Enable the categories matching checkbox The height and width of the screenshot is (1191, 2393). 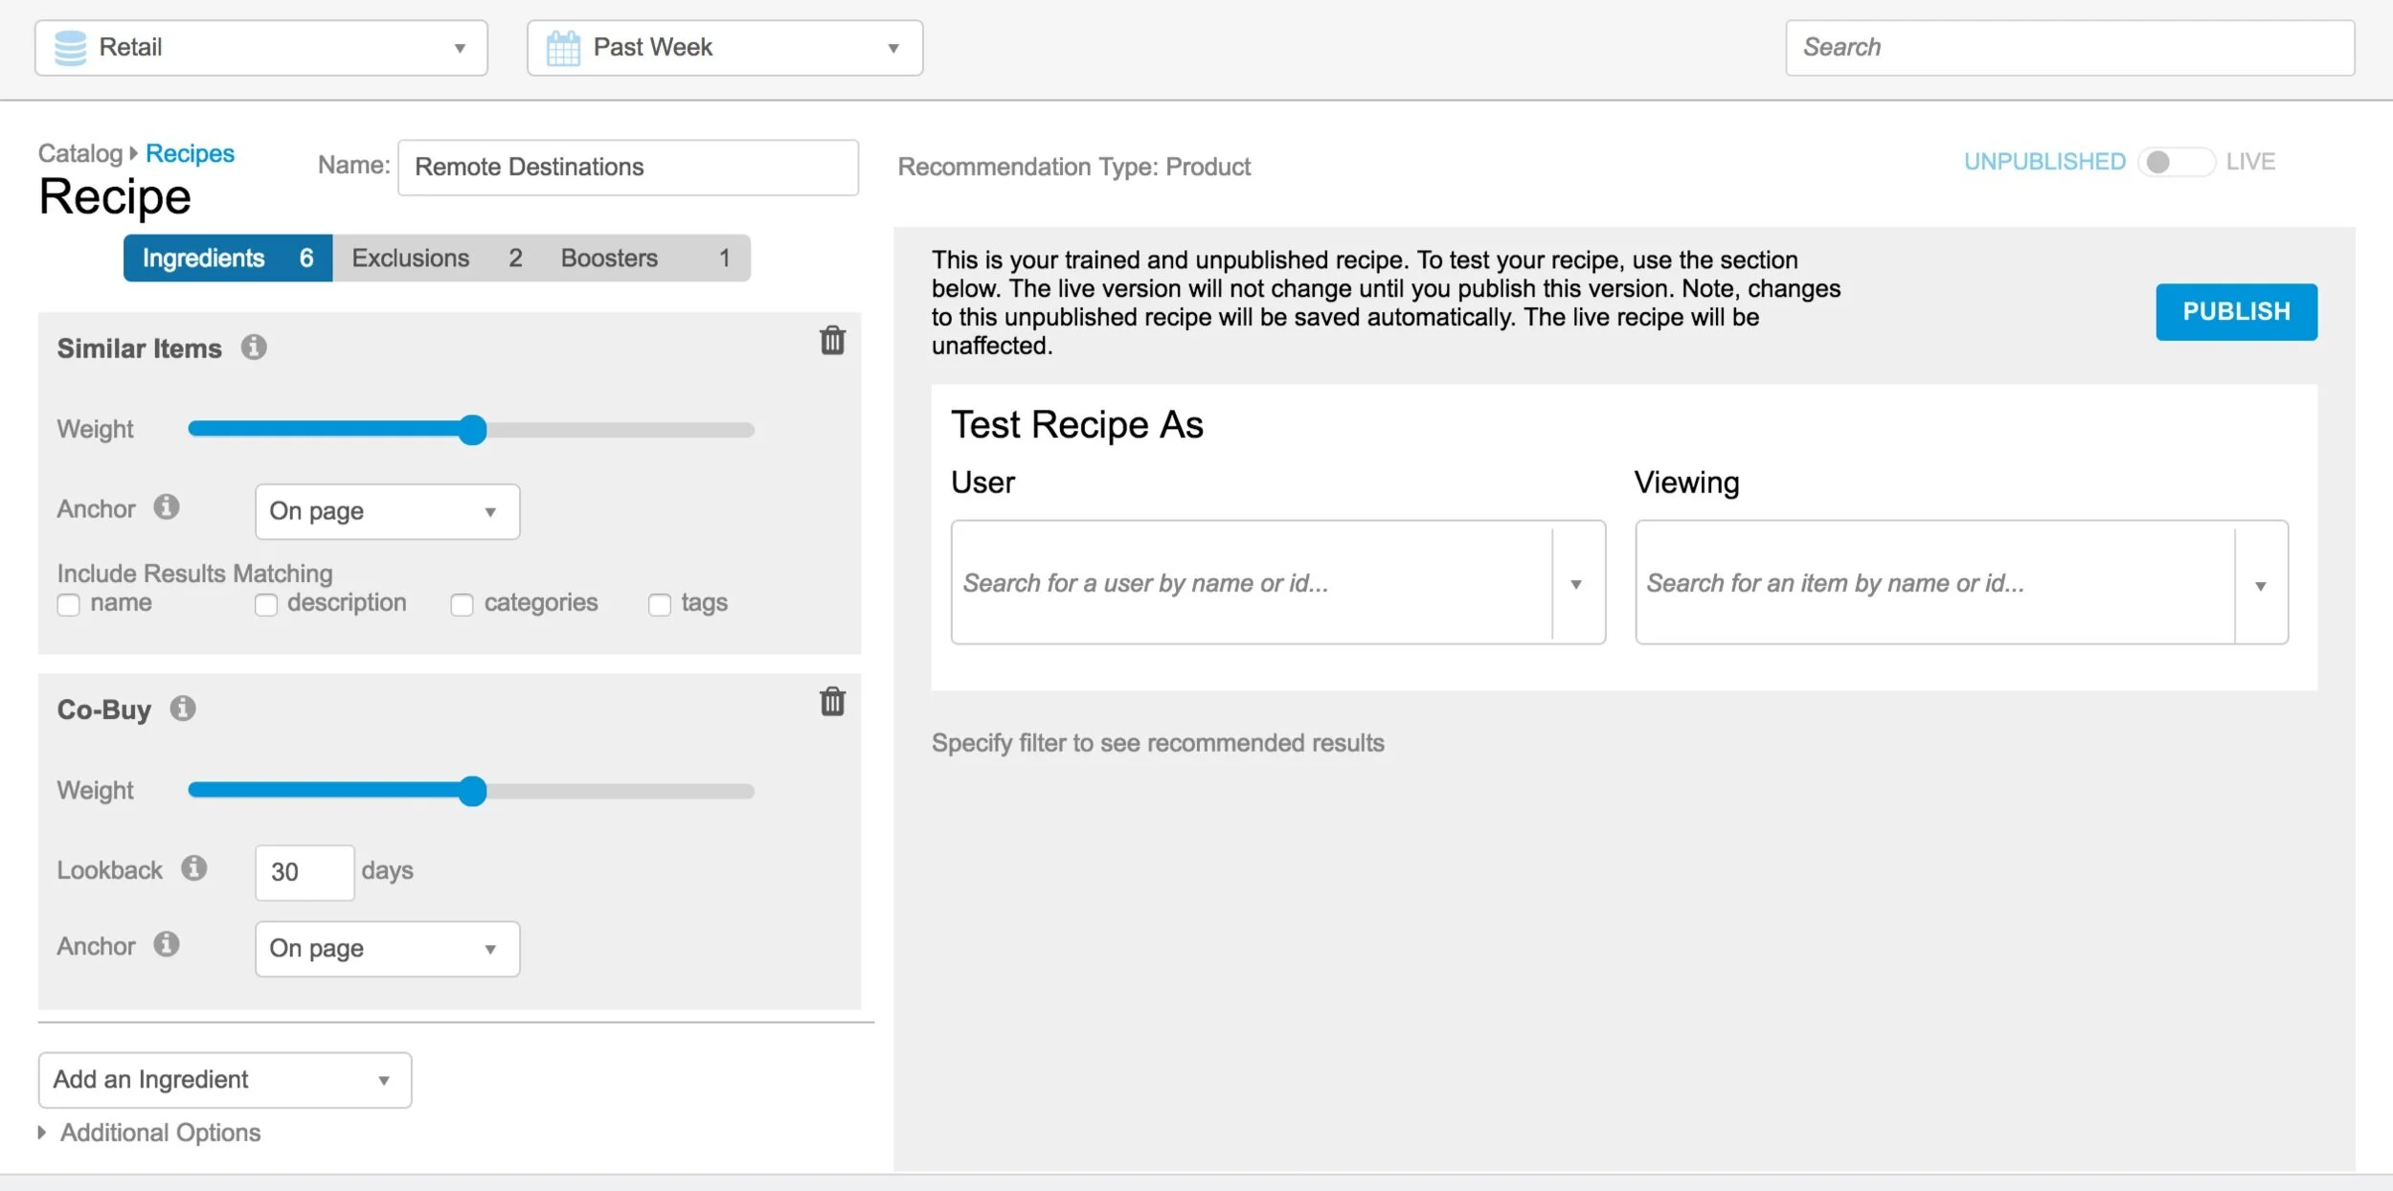pyautogui.click(x=462, y=605)
